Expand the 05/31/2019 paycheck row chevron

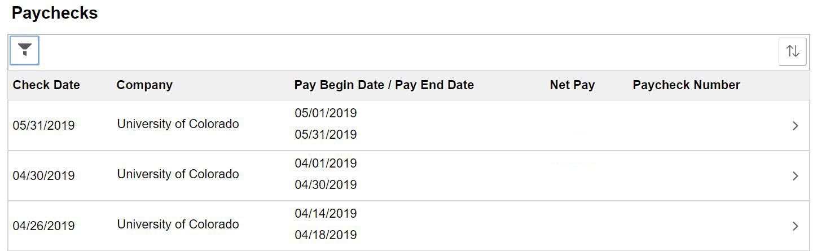(796, 126)
